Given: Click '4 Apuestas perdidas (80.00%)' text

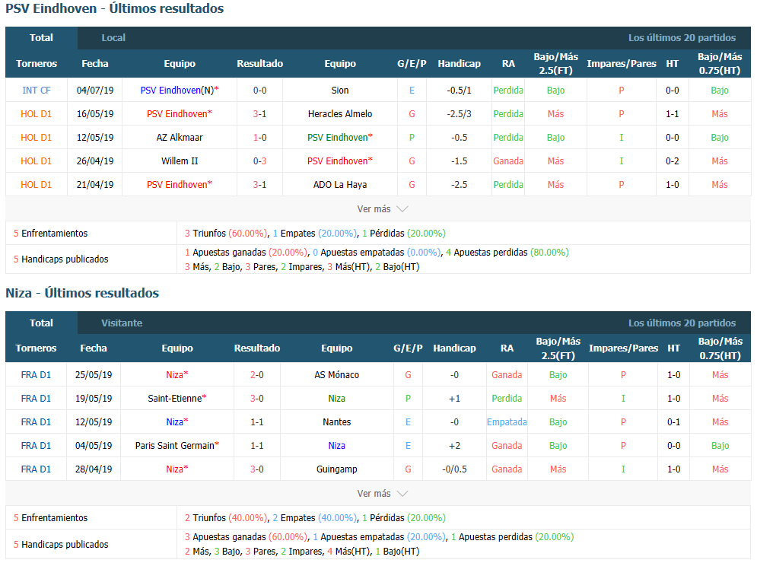Looking at the screenshot, I should [x=507, y=253].
